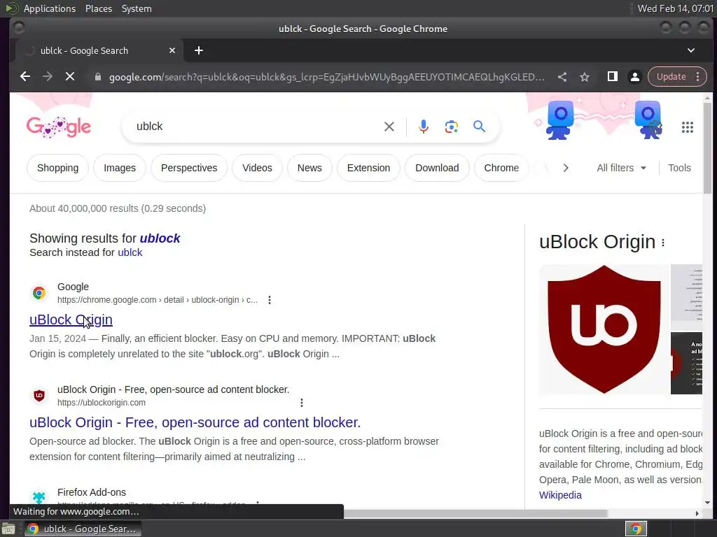Viewport: 717px width, 537px height.
Task: Close the ublck - Google Search tab
Action: (172, 50)
